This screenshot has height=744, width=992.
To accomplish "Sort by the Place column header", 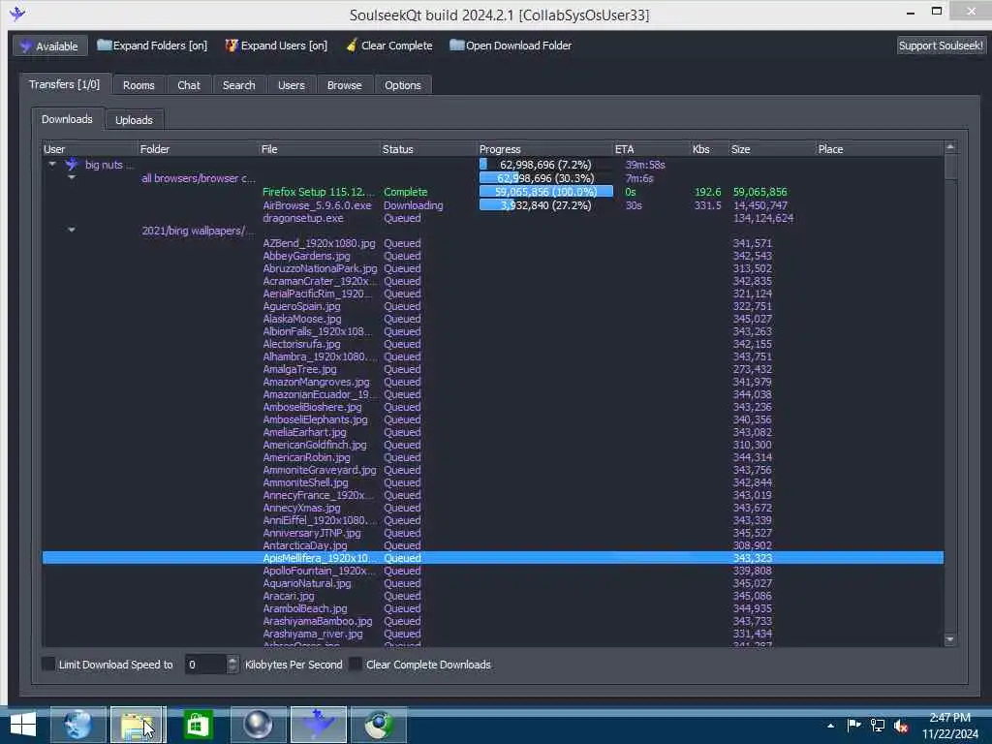I will (x=879, y=149).
